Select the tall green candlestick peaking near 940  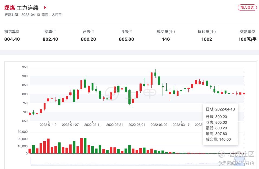pyautogui.click(x=155, y=74)
